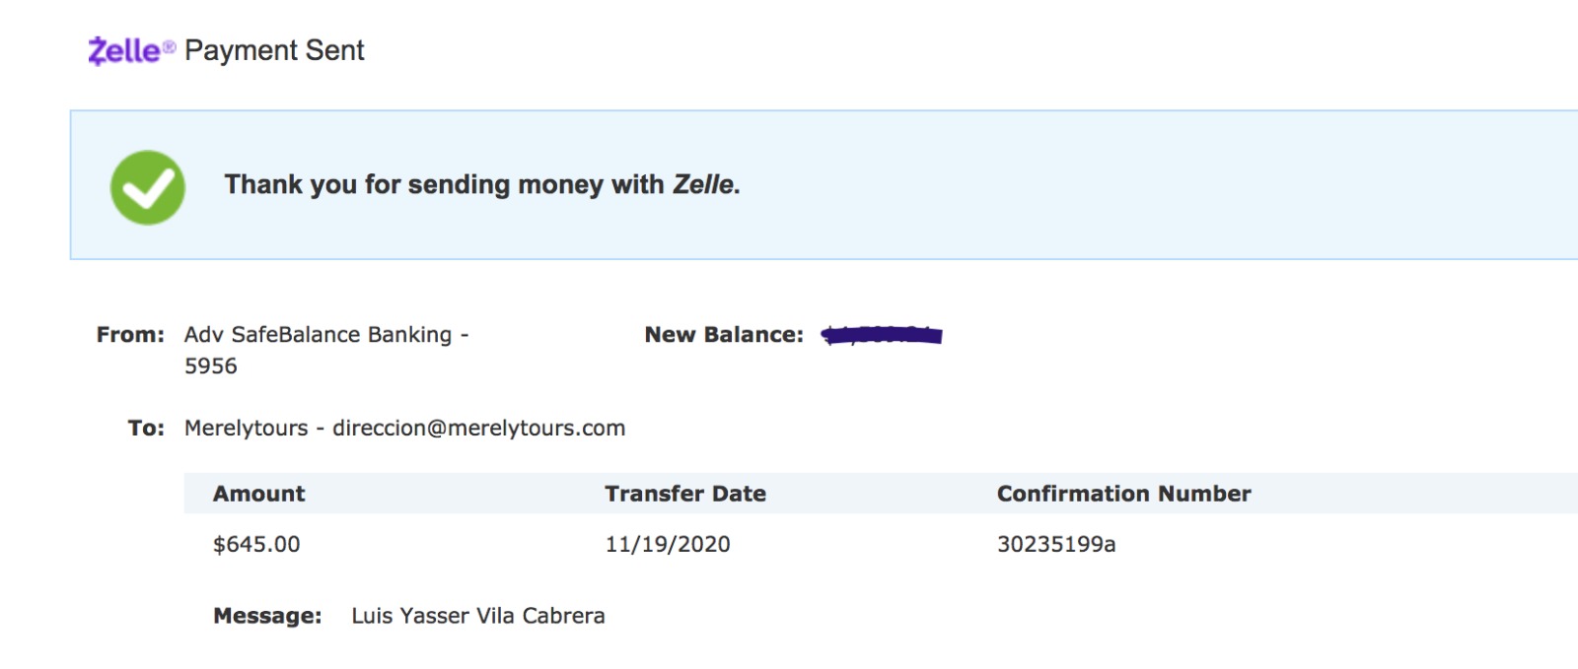Click the Message label
This screenshot has width=1578, height=669.
click(x=267, y=616)
